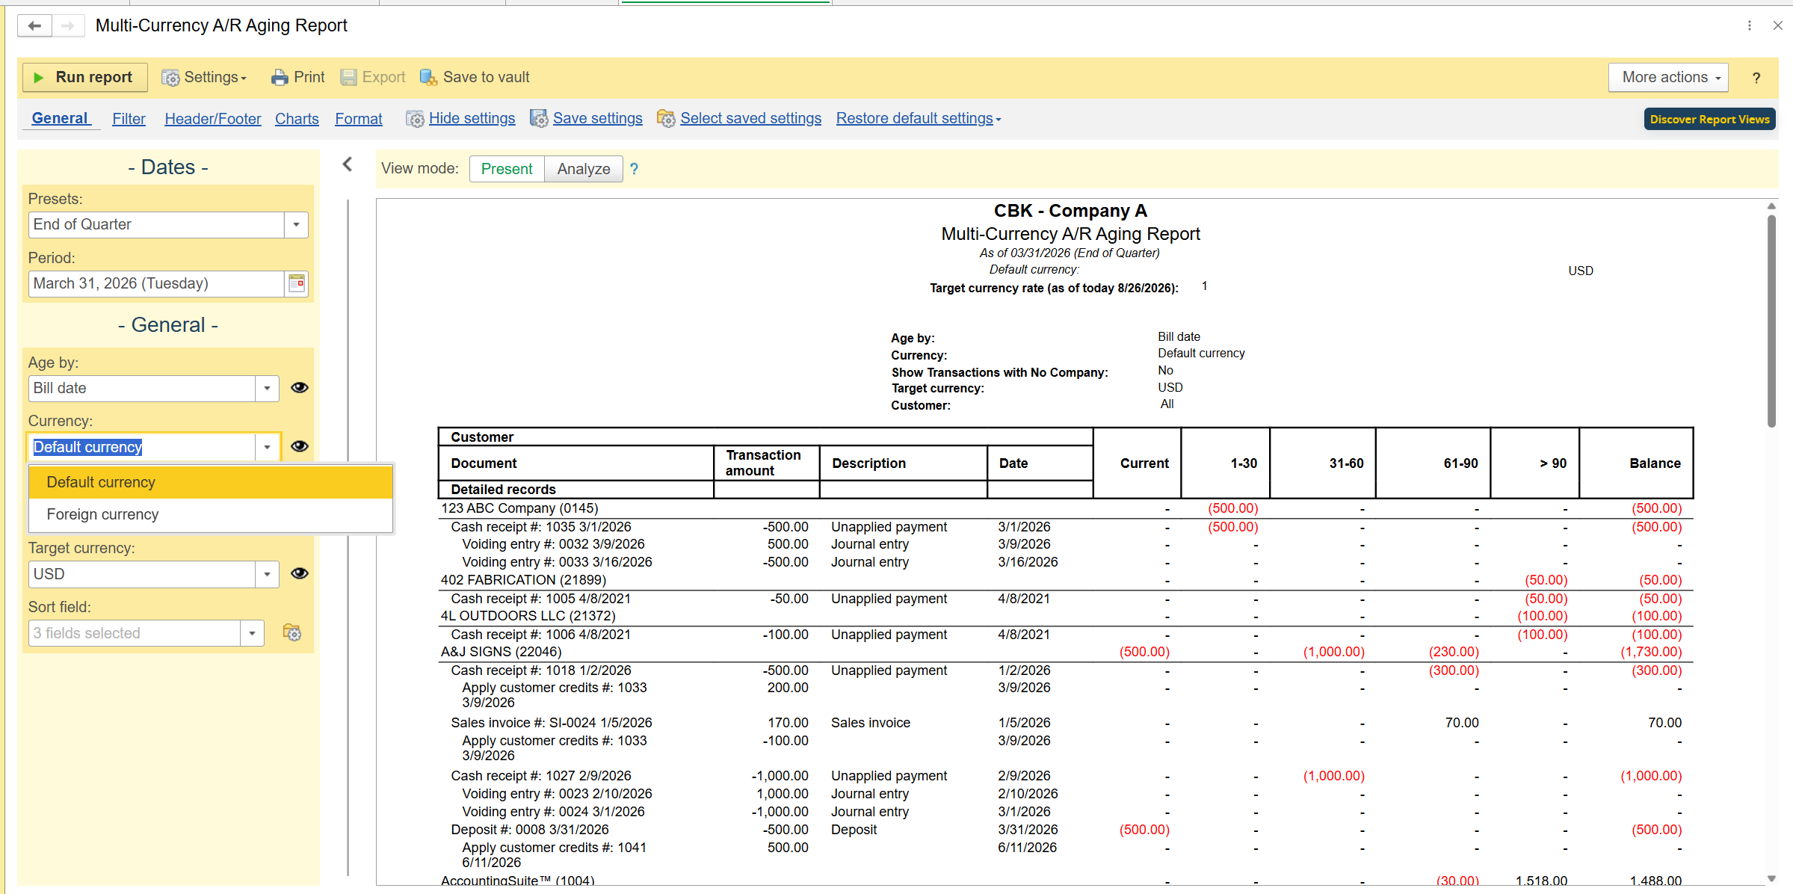Toggle the Age by visibility eye icon

coord(299,387)
